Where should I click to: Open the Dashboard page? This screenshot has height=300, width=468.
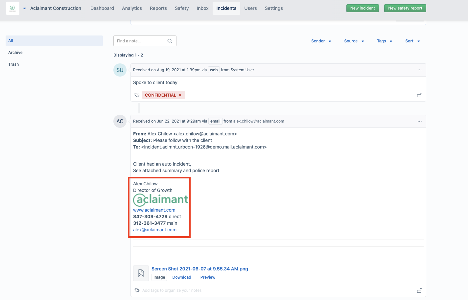pos(102,8)
